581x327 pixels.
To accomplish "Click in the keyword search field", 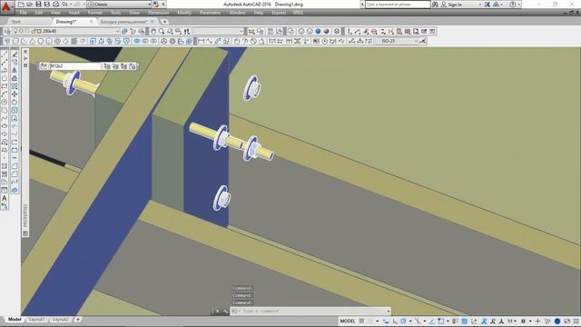I will pos(398,5).
